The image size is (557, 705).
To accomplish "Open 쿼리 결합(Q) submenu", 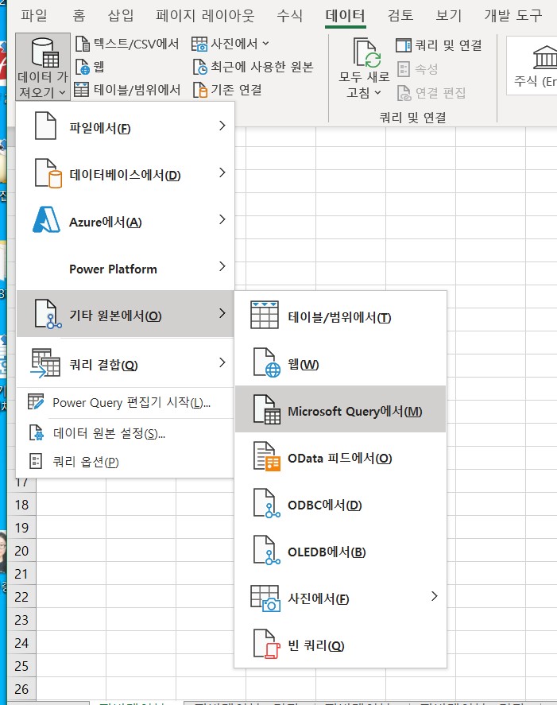I will (x=125, y=363).
